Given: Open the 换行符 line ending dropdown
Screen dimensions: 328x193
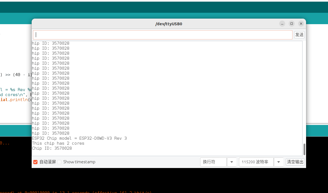Looking at the screenshot, I should pyautogui.click(x=213, y=162).
